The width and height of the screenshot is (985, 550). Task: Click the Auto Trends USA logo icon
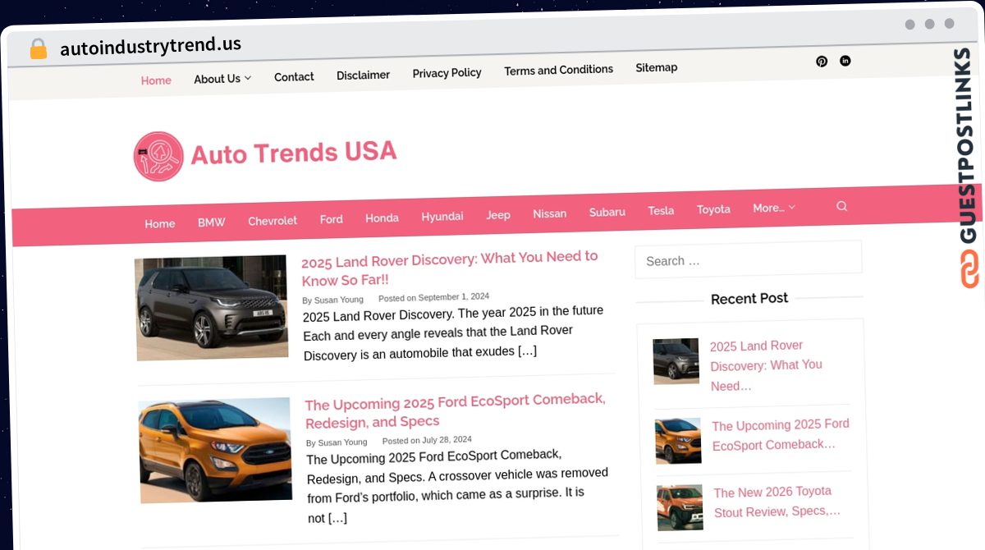point(158,156)
